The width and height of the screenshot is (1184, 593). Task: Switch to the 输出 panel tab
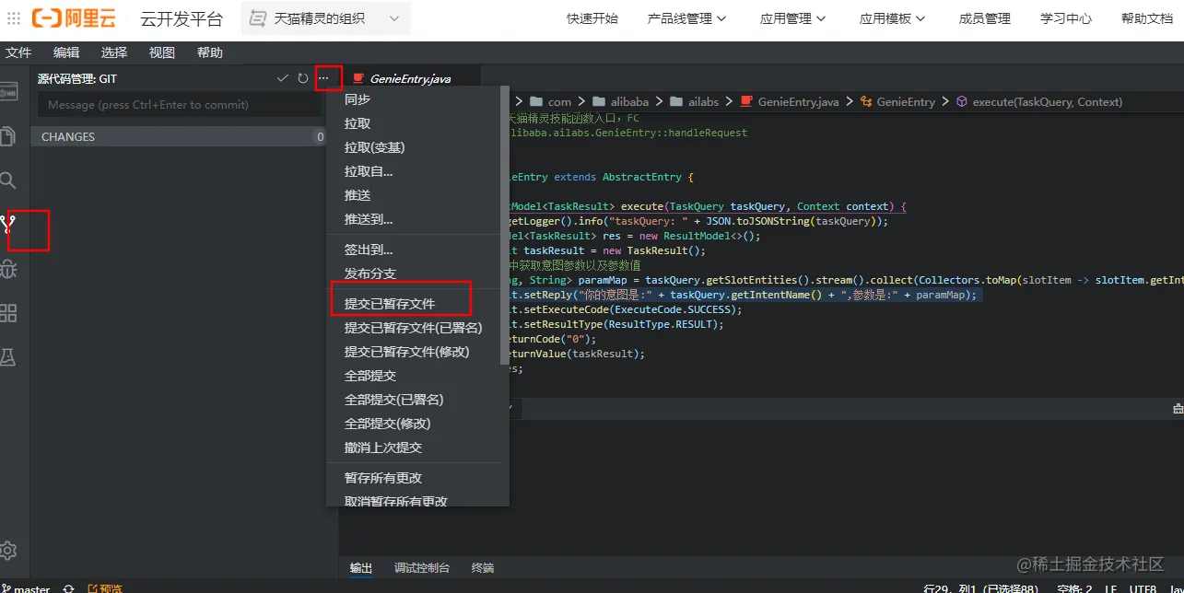pyautogui.click(x=361, y=568)
